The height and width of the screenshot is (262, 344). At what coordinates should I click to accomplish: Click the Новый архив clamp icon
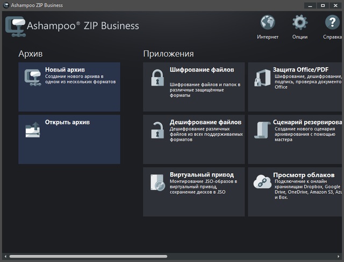point(33,77)
